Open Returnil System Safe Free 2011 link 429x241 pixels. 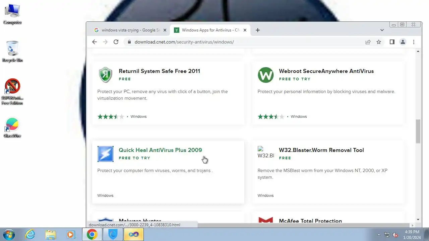click(x=159, y=71)
